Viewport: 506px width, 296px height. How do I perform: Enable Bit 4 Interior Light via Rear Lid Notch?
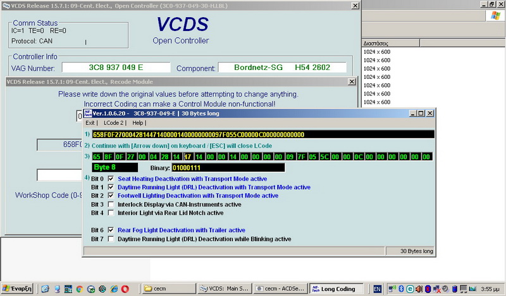point(111,213)
